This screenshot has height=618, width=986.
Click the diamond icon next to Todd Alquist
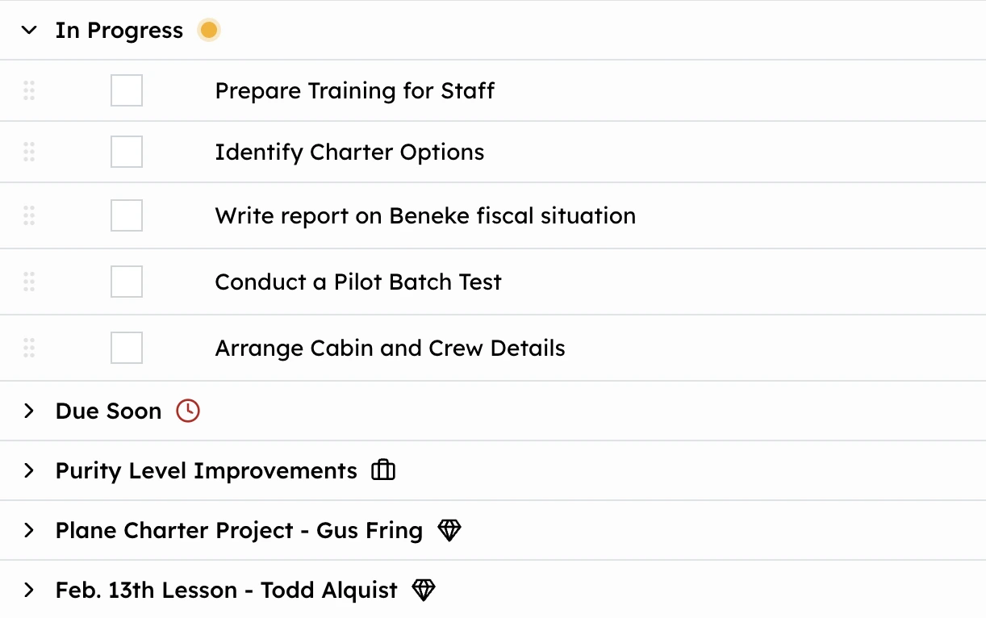tap(424, 590)
